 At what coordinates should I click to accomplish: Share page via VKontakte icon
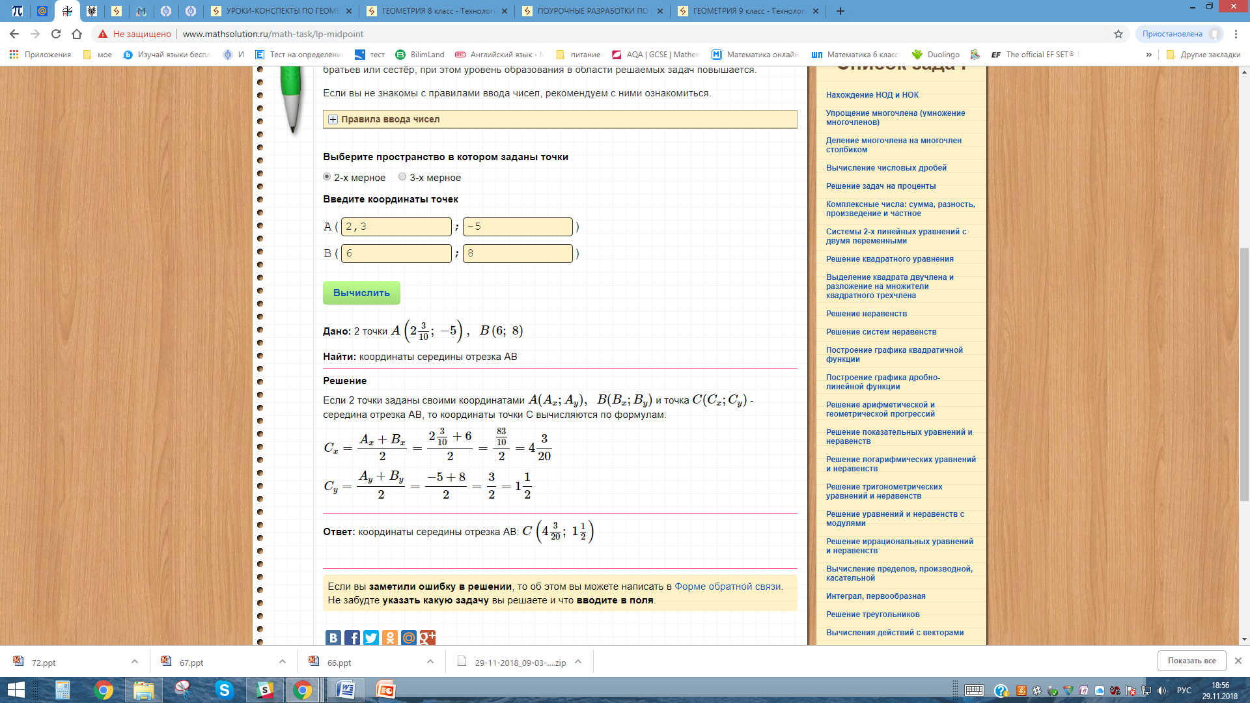click(x=333, y=637)
